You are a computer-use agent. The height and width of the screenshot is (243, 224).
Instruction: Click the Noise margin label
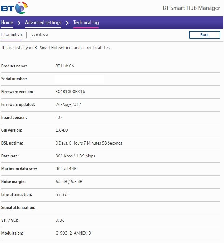coord(13,182)
